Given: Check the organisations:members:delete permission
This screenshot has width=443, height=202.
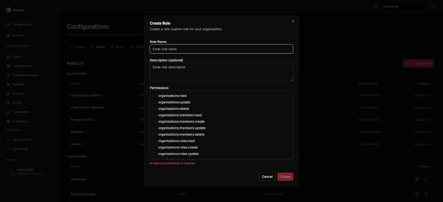Looking at the screenshot, I should 154,135.
